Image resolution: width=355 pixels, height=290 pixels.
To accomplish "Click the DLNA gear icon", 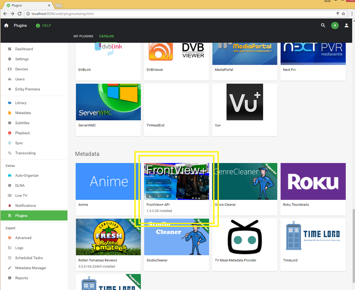I will coord(9,185).
